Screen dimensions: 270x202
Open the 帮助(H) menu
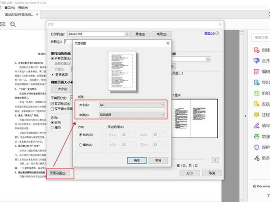23,7
